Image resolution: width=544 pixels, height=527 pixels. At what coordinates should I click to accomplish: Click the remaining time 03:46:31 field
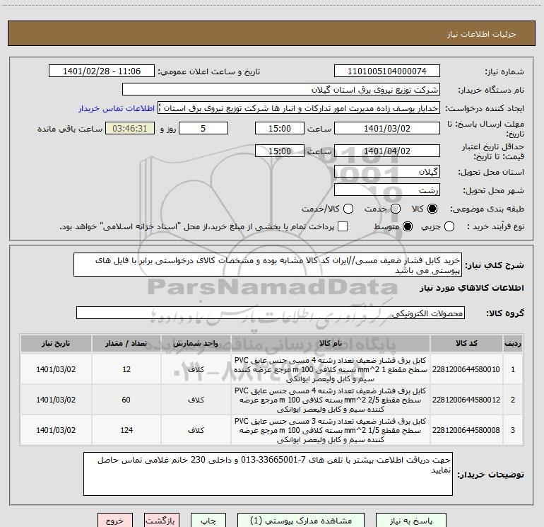click(x=130, y=129)
